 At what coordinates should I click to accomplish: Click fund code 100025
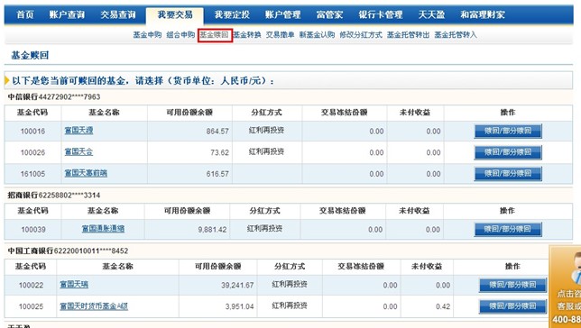click(x=31, y=306)
